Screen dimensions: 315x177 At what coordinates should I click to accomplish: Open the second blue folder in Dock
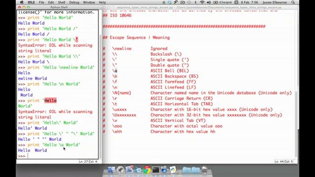click(x=195, y=170)
